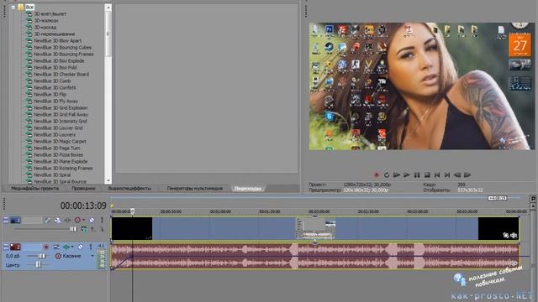Viewport: 538px width, 302px height.
Task: Step to next frame
Action: click(467, 175)
